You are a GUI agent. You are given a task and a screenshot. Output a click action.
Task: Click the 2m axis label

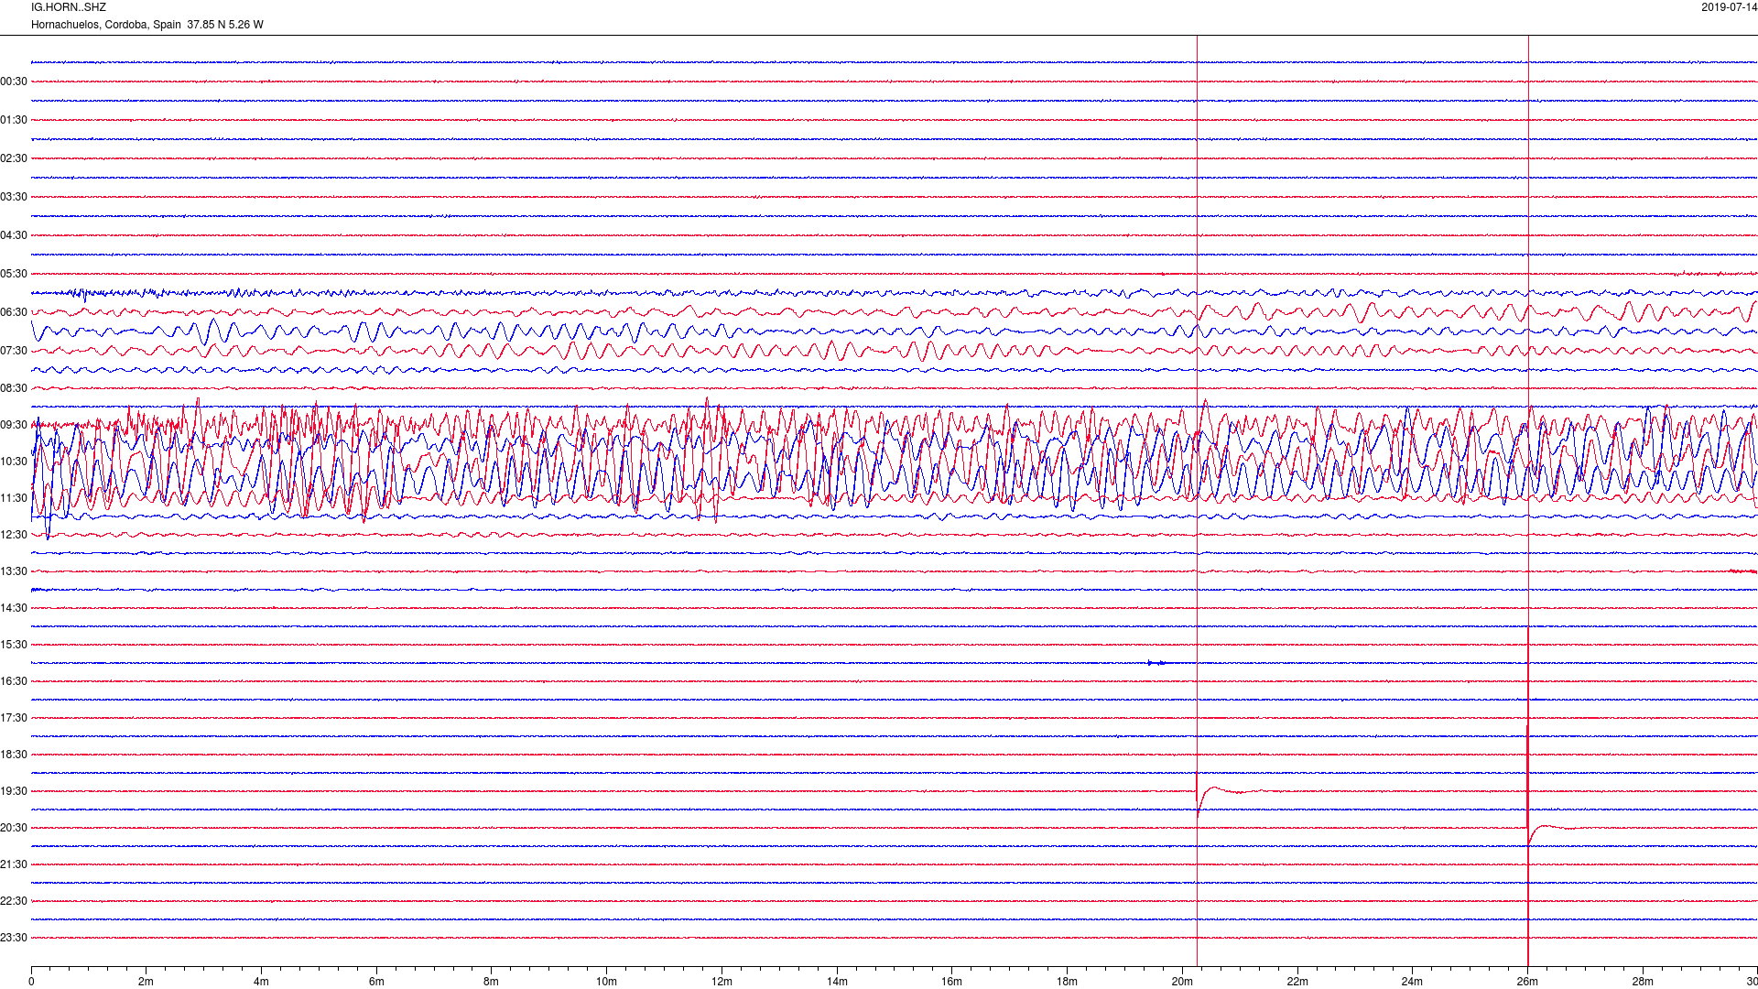[x=146, y=982]
